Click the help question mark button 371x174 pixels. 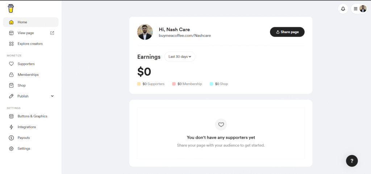click(x=352, y=161)
